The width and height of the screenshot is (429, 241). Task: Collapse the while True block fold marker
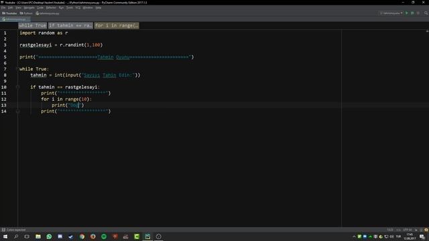17,69
